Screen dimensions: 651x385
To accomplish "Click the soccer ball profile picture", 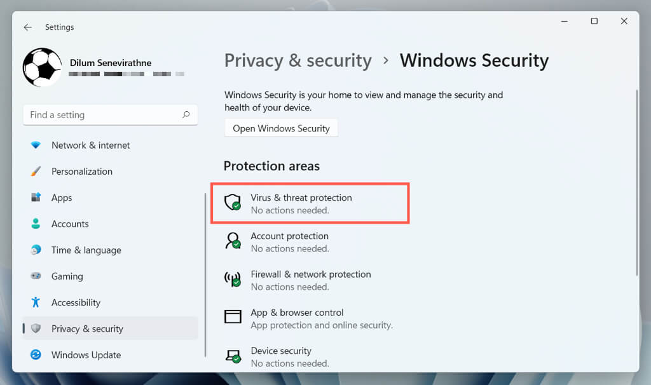I will pyautogui.click(x=42, y=67).
